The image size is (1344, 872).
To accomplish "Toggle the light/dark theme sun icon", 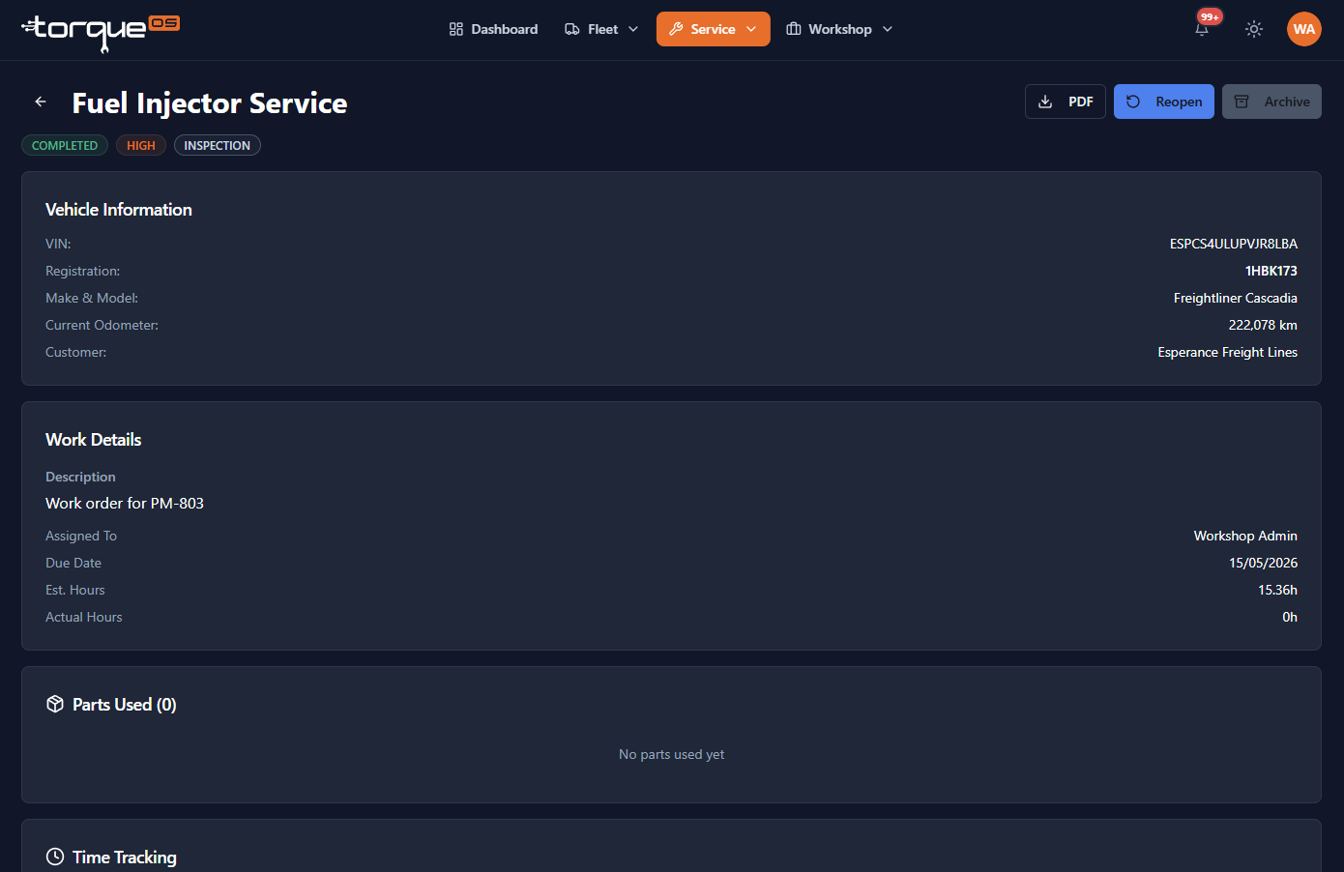I will [1254, 29].
